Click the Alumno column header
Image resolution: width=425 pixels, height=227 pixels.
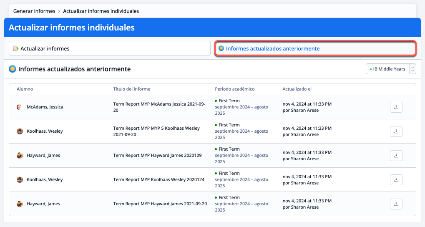pos(25,89)
